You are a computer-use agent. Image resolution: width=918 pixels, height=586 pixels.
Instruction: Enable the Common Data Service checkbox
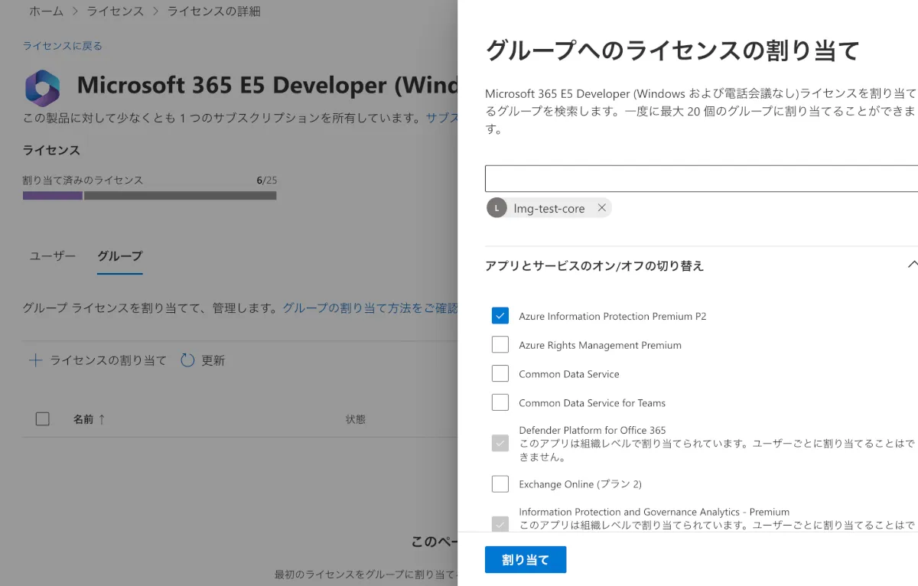click(500, 373)
